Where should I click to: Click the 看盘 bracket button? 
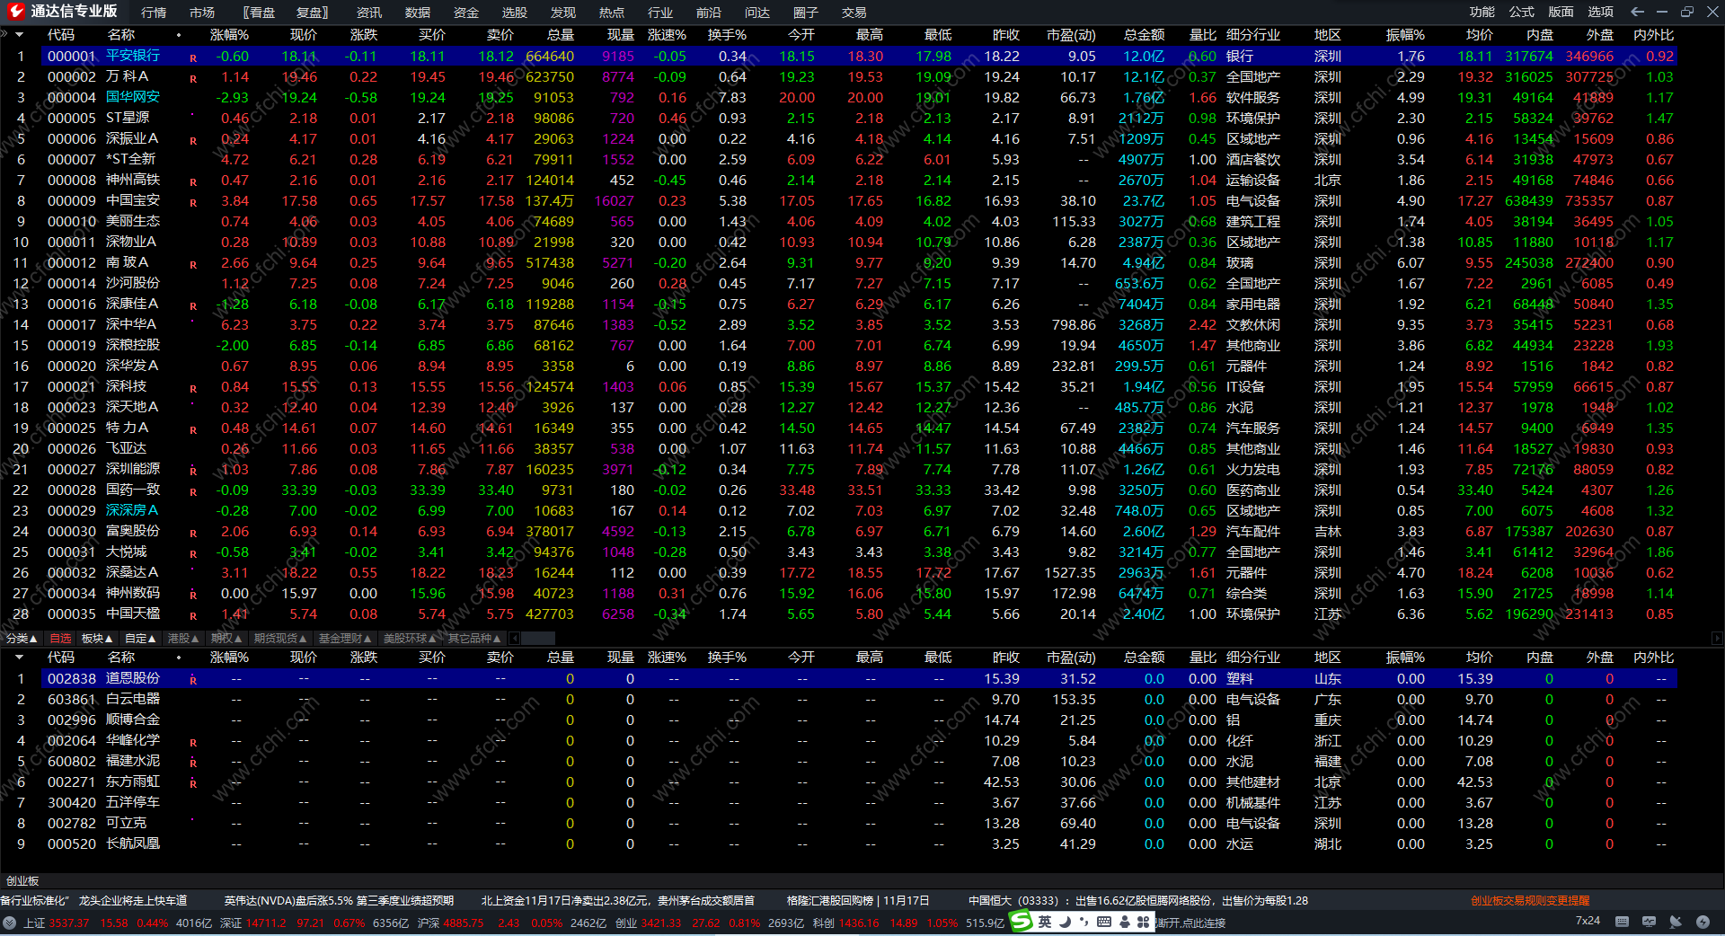click(x=260, y=13)
